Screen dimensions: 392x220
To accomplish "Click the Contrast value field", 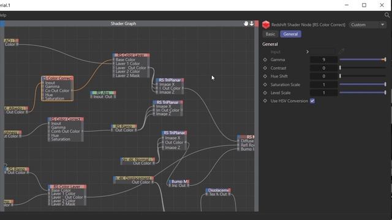I will point(324,68).
